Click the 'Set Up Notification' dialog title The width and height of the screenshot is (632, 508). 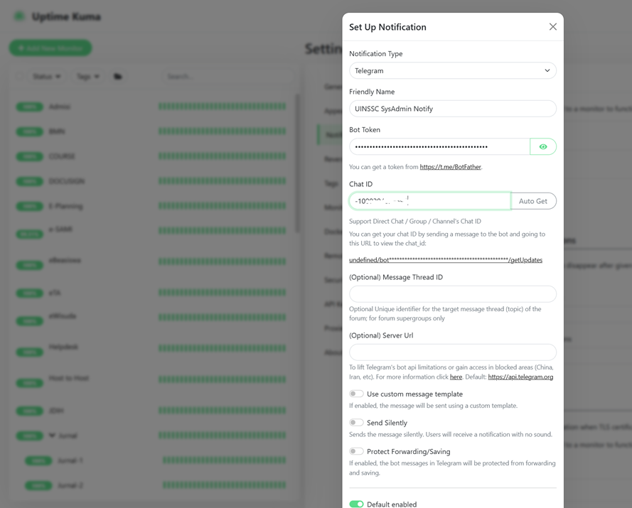[387, 27]
